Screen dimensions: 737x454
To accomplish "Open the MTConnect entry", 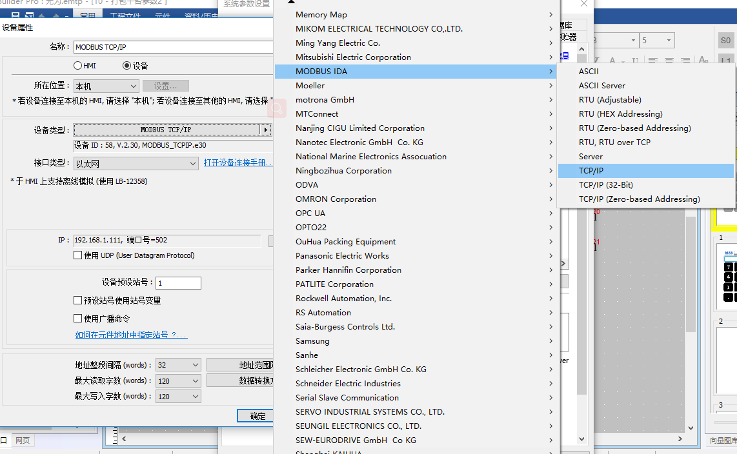I will pyautogui.click(x=416, y=114).
